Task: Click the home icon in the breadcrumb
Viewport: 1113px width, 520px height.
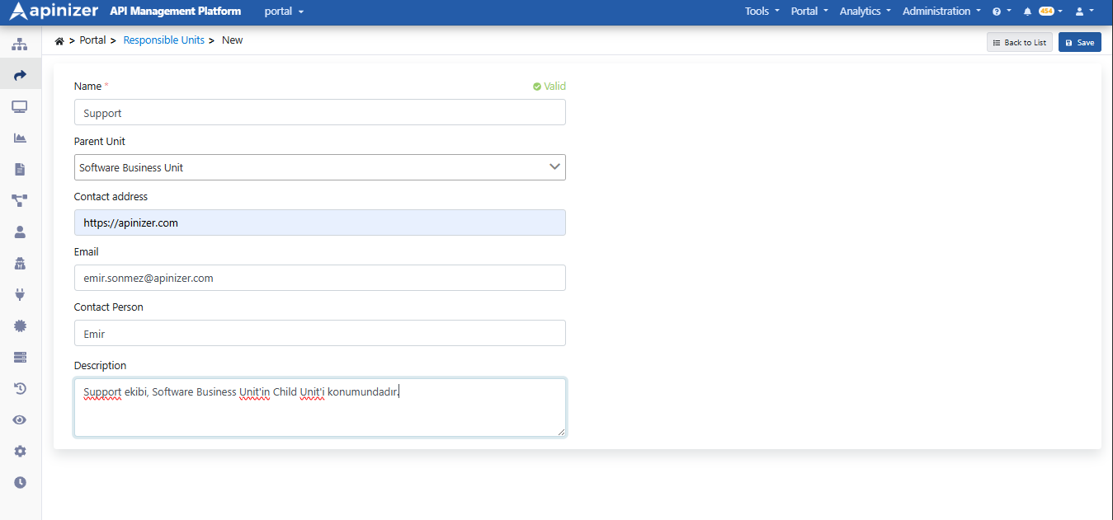Action: pos(59,40)
